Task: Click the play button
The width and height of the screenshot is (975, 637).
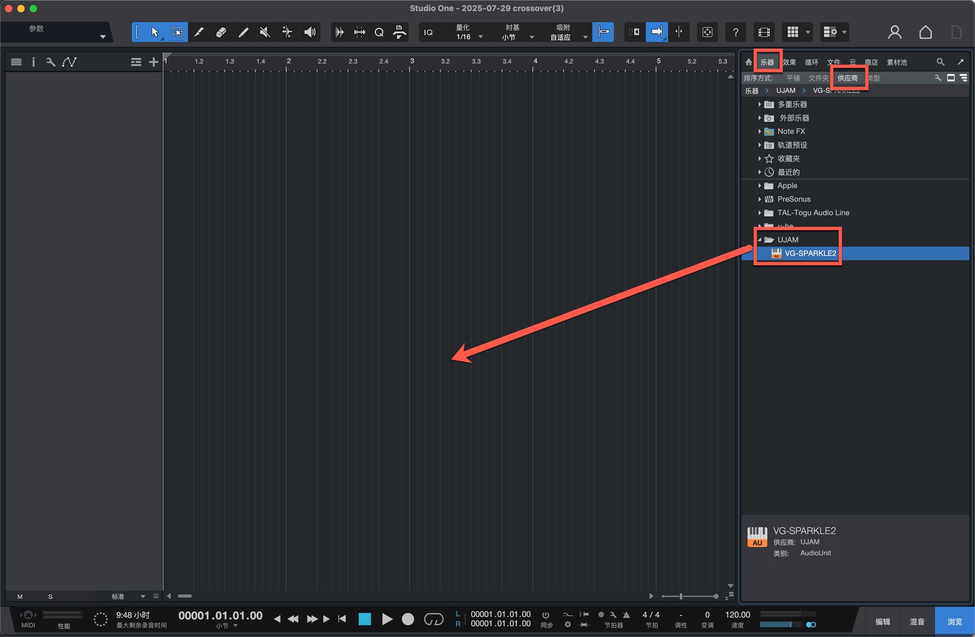Action: 387,619
